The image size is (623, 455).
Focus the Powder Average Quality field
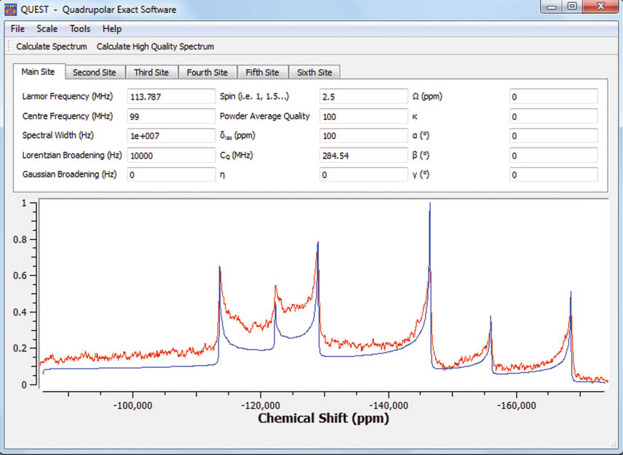pyautogui.click(x=363, y=116)
